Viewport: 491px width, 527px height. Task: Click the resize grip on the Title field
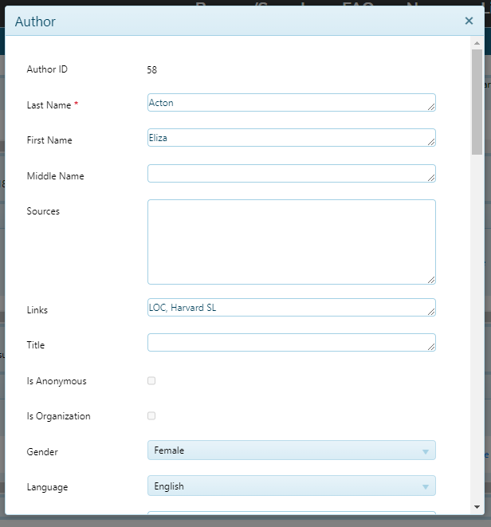(x=431, y=347)
